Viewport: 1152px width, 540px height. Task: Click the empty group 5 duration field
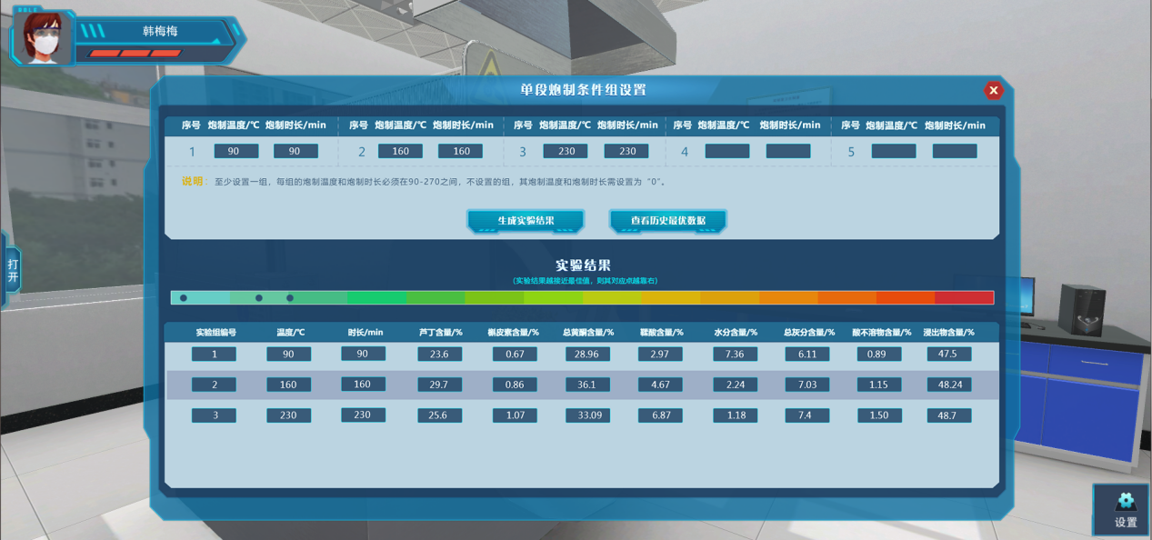click(955, 151)
